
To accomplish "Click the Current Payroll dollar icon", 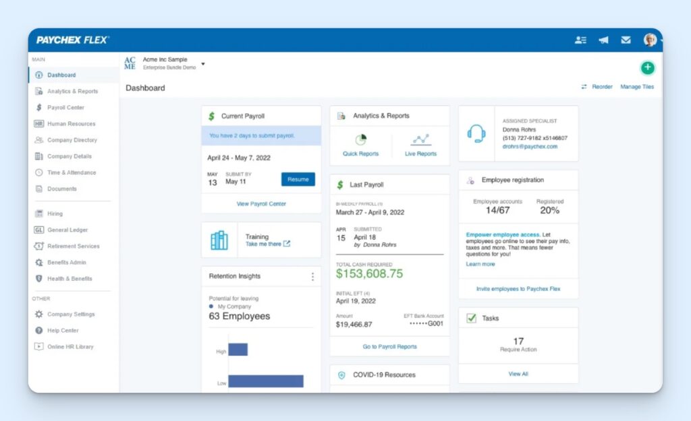I will tap(211, 116).
